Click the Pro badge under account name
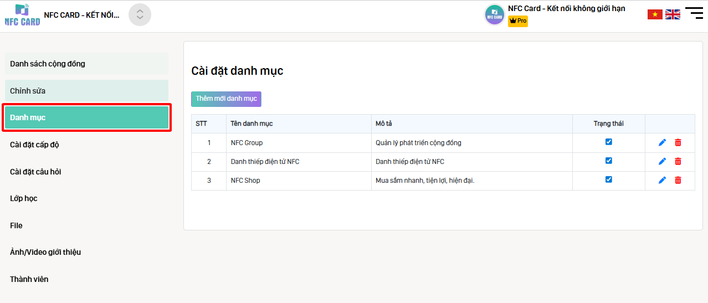Image resolution: width=708 pixels, height=303 pixels. click(517, 21)
